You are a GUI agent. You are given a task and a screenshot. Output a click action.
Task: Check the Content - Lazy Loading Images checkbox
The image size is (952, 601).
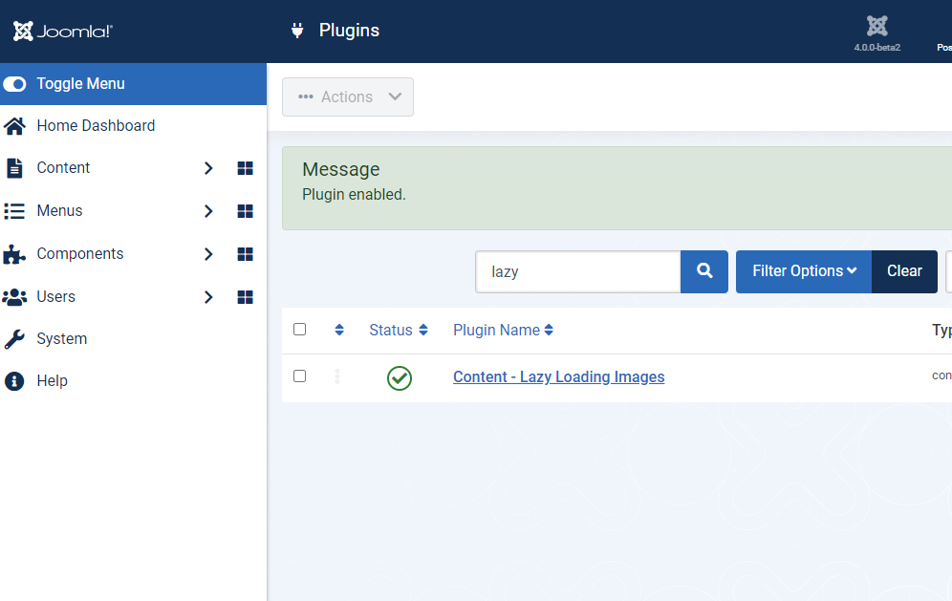point(299,376)
